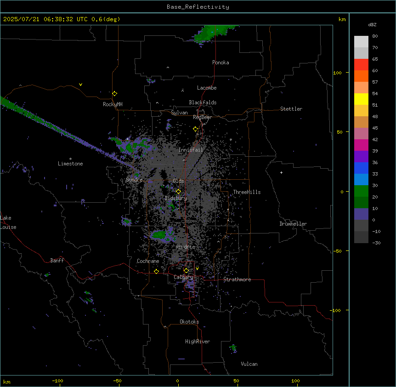Click the yellow marker south of RedDeer
Image resolution: width=396 pixels, height=387 pixels.
(x=196, y=129)
